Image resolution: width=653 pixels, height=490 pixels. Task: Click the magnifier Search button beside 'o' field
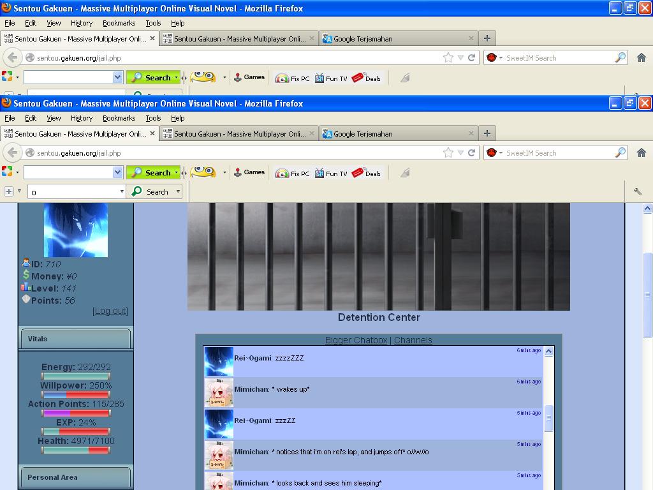tap(150, 191)
